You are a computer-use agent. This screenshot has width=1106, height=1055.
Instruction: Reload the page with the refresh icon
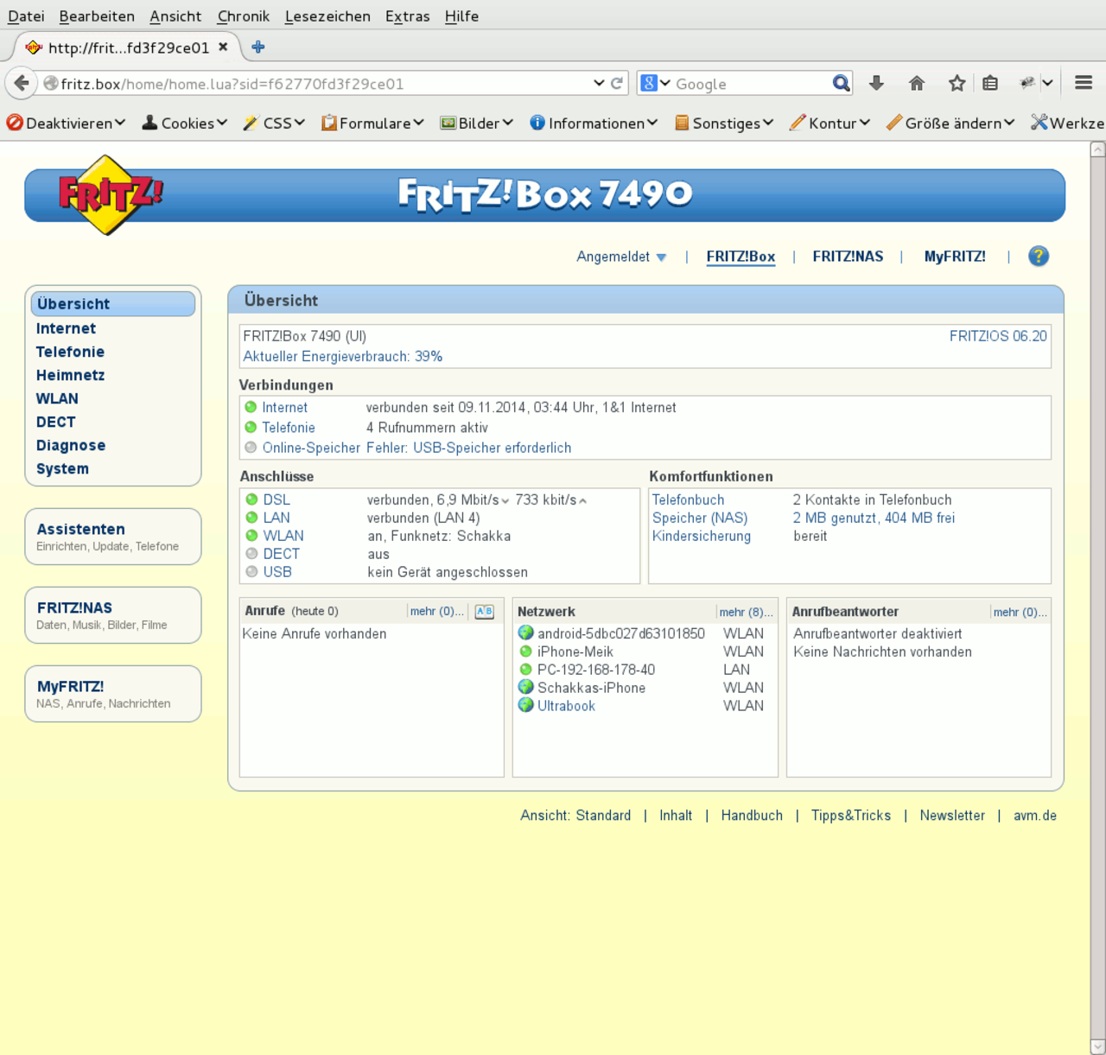(617, 83)
